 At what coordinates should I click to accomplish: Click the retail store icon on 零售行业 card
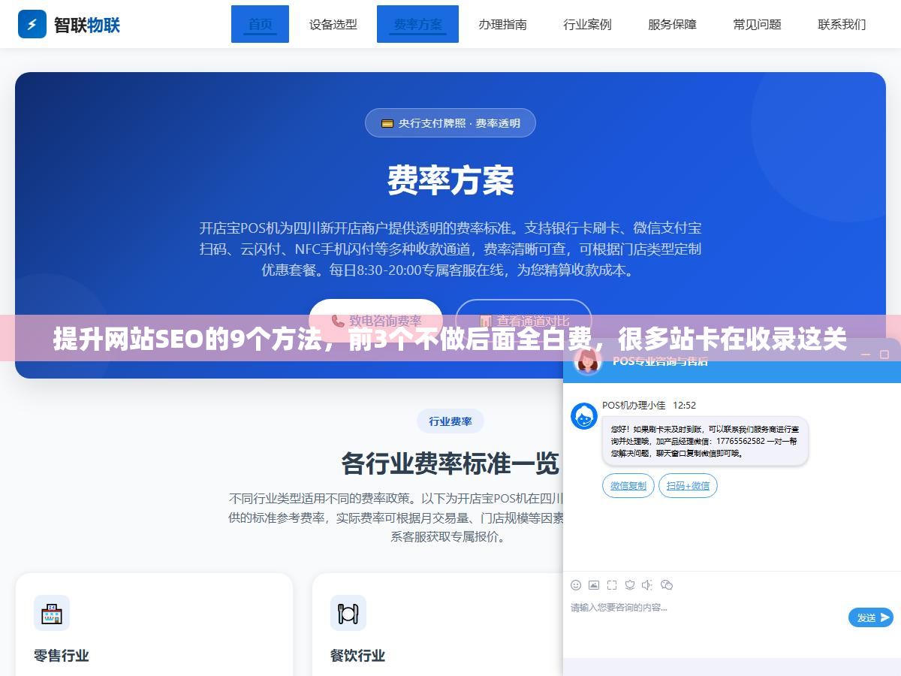[x=52, y=613]
